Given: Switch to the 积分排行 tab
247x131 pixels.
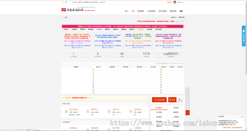Looking at the screenshot, I should click(180, 67).
